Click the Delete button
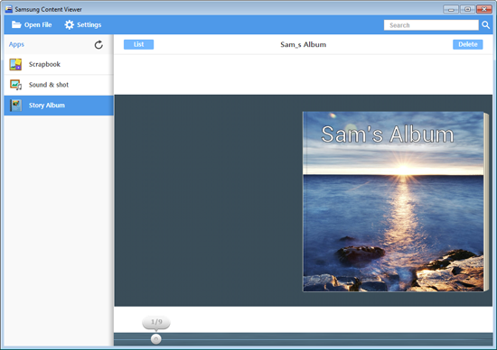The width and height of the screenshot is (497, 350). click(x=467, y=44)
